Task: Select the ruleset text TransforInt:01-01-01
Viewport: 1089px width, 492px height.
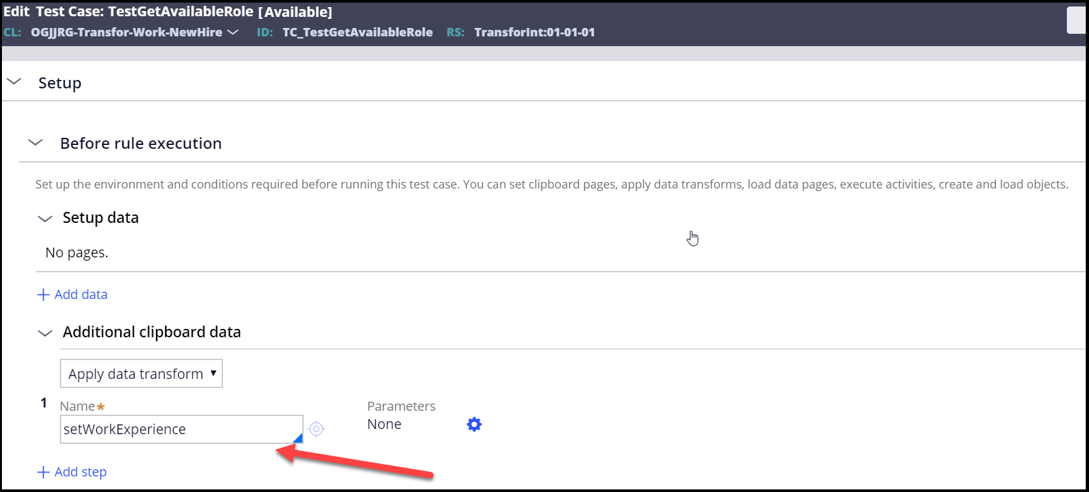Action: point(534,32)
